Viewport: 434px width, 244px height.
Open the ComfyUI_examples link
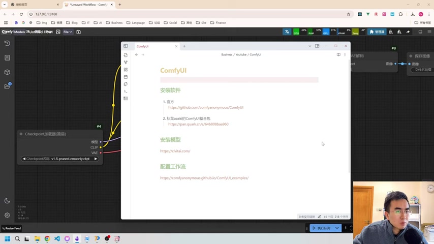click(204, 178)
